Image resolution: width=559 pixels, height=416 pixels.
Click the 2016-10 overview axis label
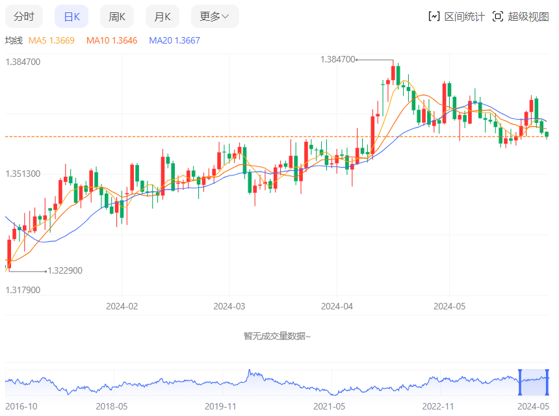point(21,406)
